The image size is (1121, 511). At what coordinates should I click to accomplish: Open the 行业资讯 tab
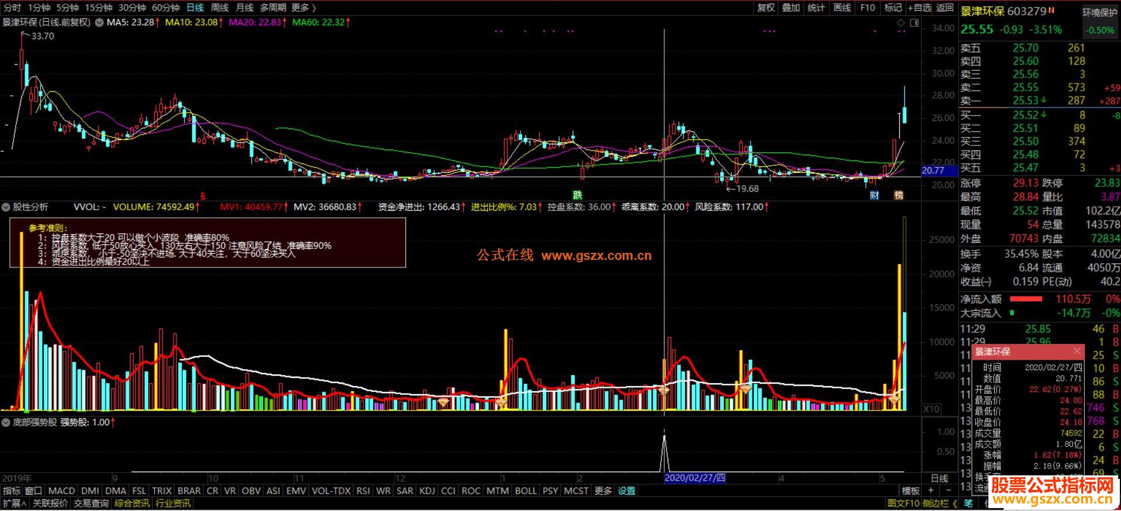(173, 503)
